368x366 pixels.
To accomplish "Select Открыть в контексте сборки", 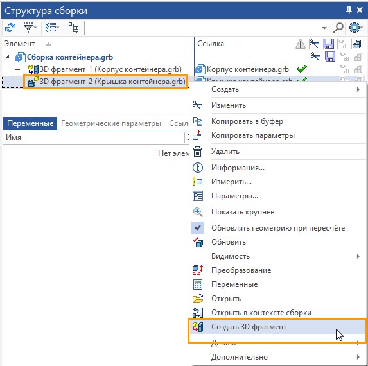I will [x=261, y=313].
